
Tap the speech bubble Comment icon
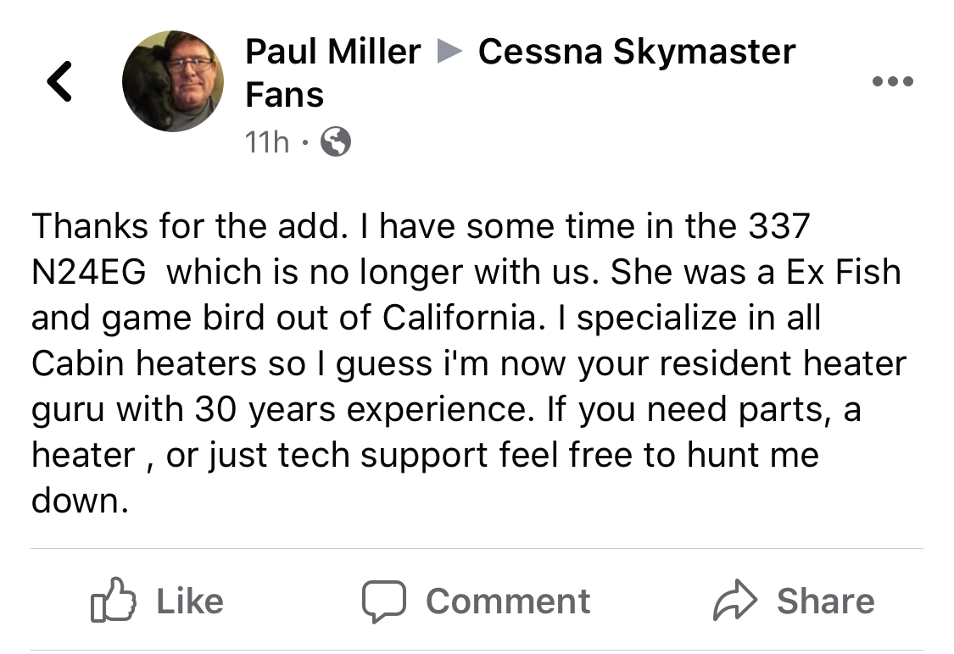pyautogui.click(x=386, y=601)
